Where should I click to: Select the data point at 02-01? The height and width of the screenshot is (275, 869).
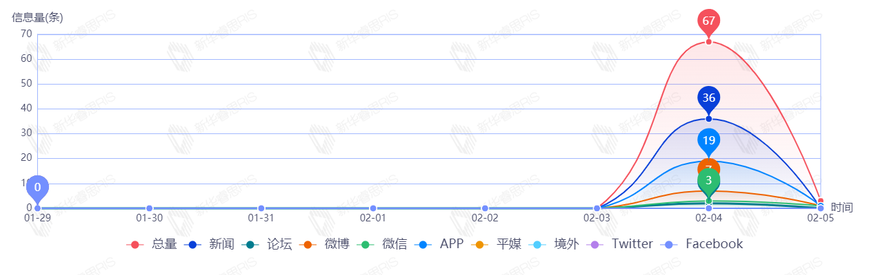click(x=373, y=208)
